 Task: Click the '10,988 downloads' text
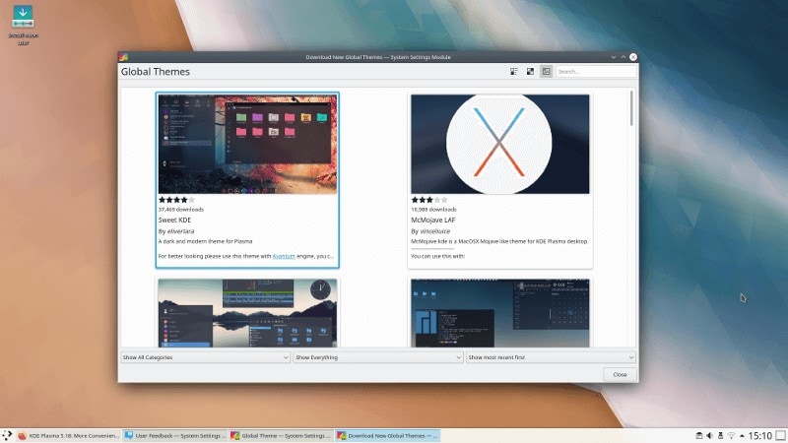(433, 210)
